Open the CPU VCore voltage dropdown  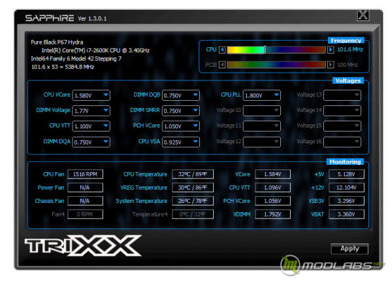91,95
